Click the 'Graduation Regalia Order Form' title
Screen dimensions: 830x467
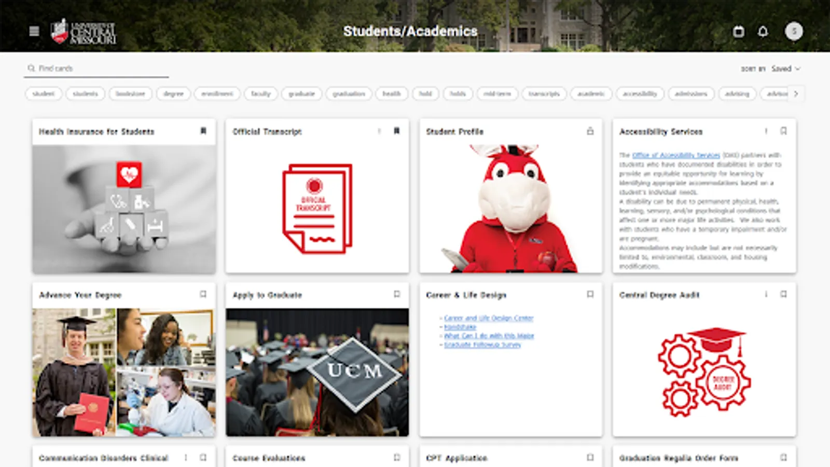coord(679,458)
